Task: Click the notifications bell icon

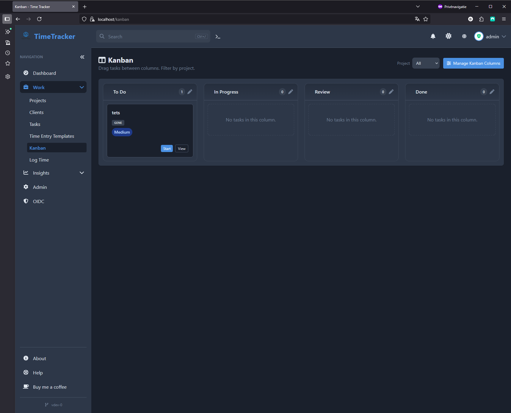Action: point(433,36)
